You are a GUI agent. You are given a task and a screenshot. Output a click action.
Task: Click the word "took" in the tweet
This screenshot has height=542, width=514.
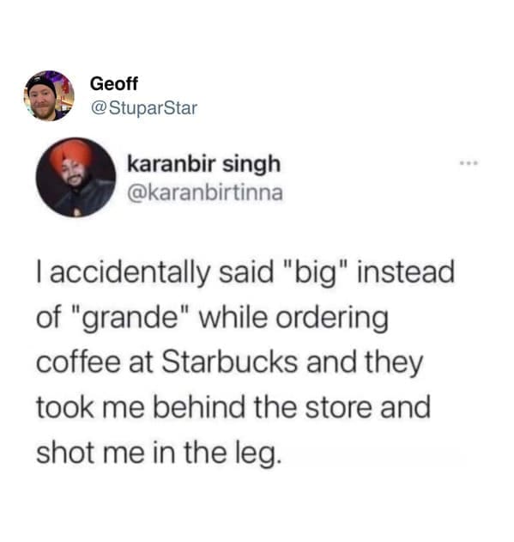pos(65,407)
